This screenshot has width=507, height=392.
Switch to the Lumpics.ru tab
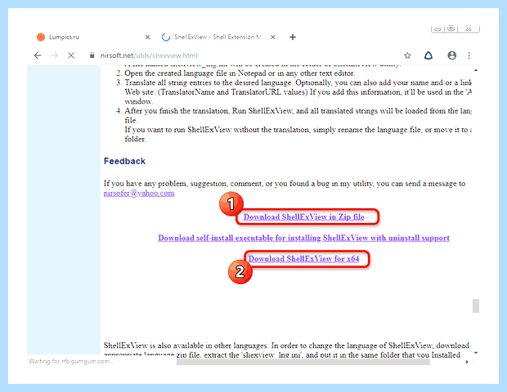click(92, 37)
